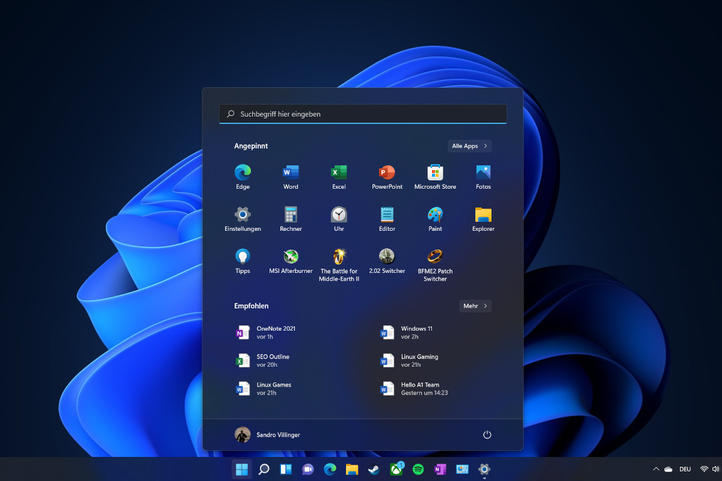Image resolution: width=722 pixels, height=481 pixels.
Task: Open the taskbar app left of Settings
Action: click(462, 469)
